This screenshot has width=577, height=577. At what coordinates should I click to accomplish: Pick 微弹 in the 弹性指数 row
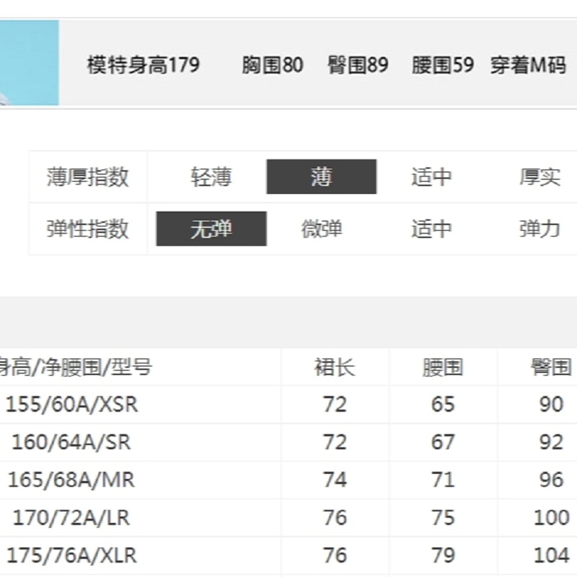point(322,229)
